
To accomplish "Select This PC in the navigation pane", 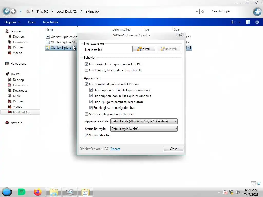I will pos(15,74).
